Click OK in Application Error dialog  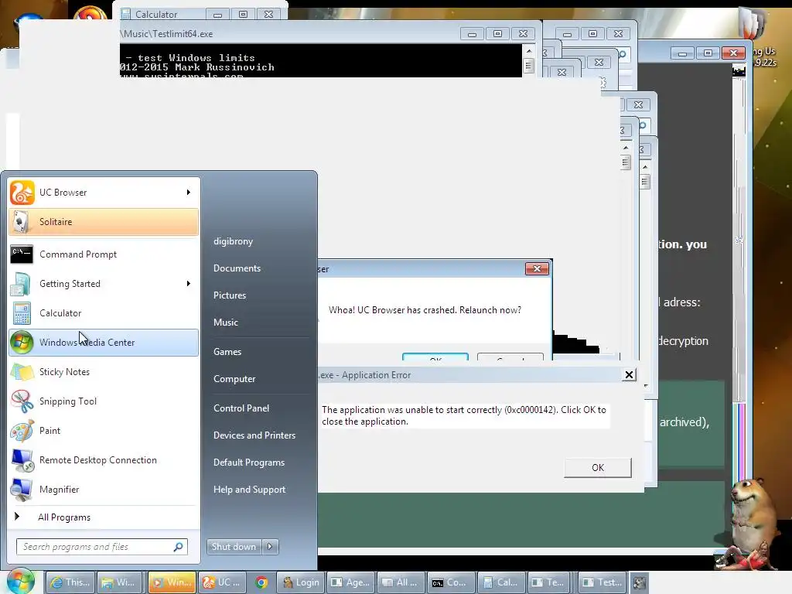(x=598, y=468)
